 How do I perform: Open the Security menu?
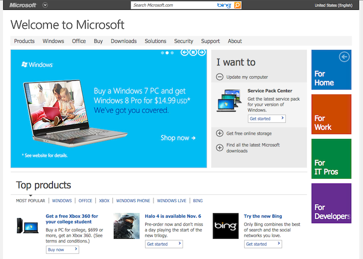click(x=184, y=41)
